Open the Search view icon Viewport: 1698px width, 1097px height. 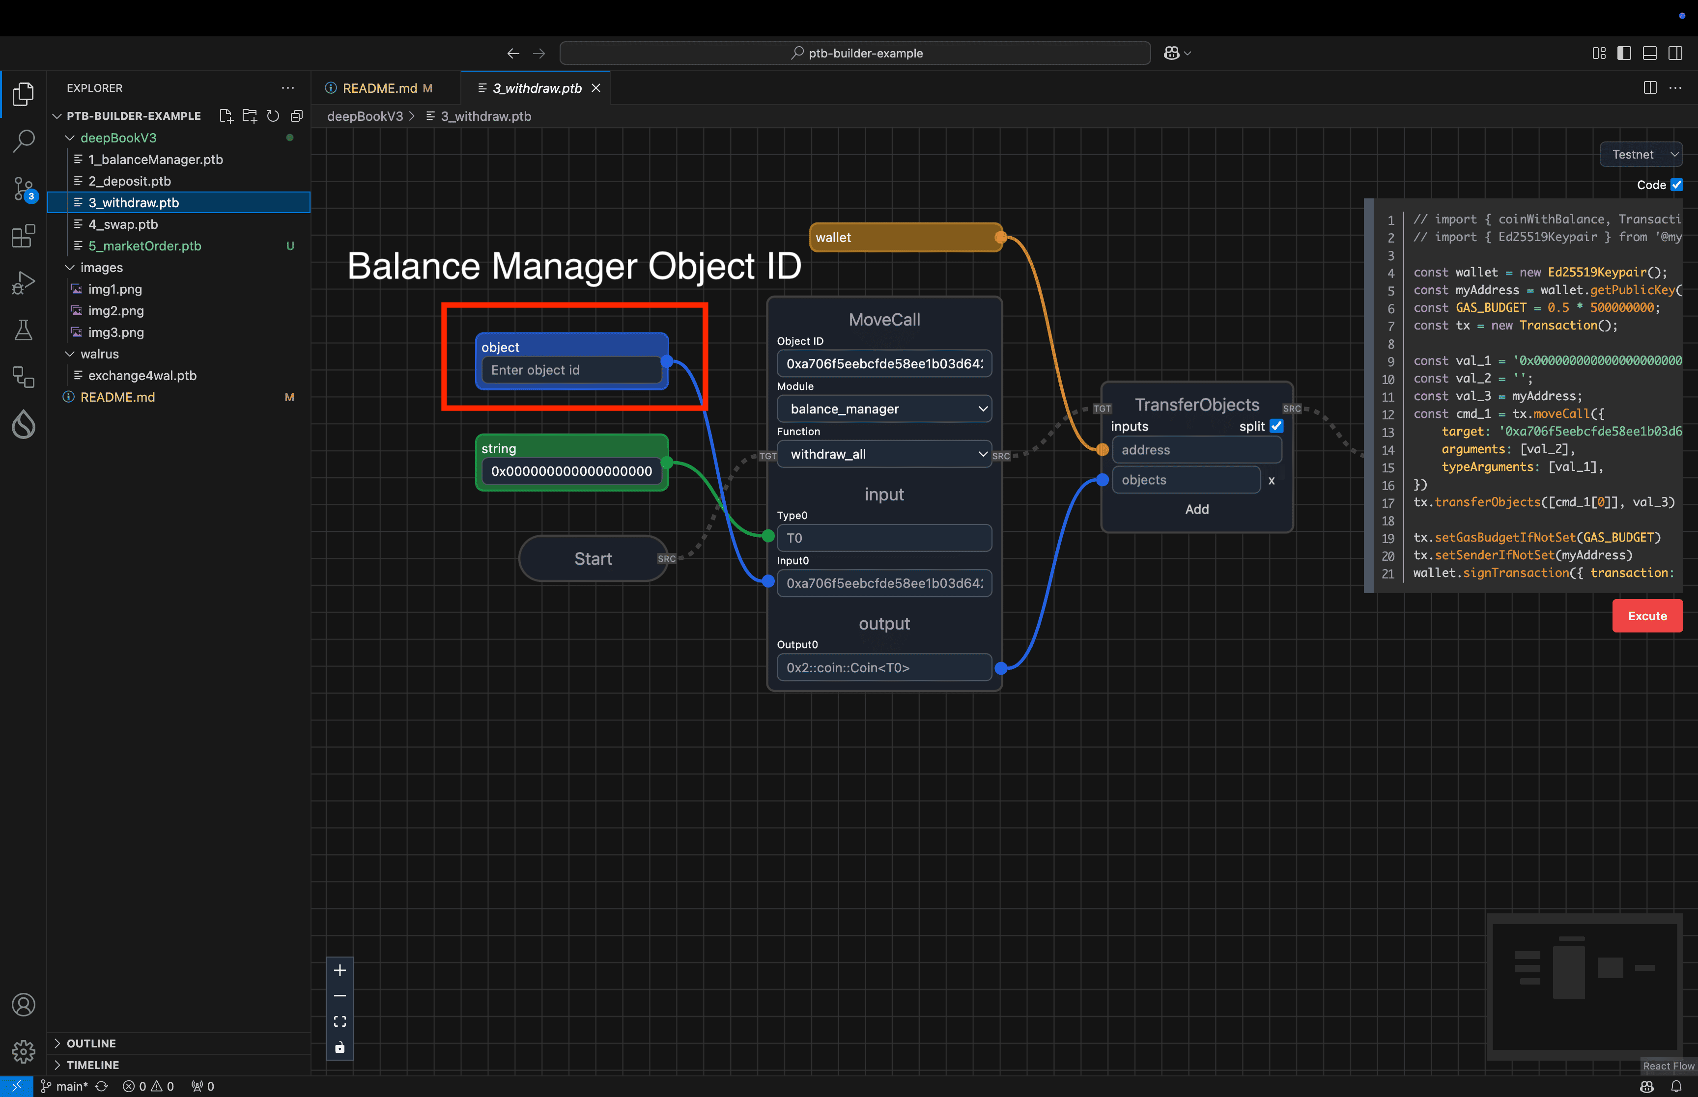pyautogui.click(x=24, y=140)
